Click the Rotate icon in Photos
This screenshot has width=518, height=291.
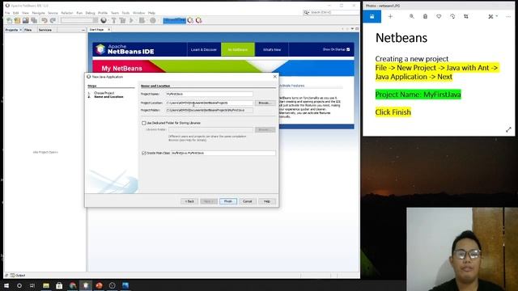tap(452, 16)
